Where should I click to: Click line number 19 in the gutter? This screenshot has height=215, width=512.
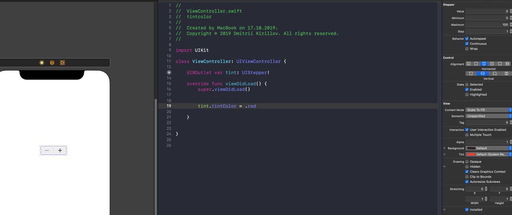point(169,106)
